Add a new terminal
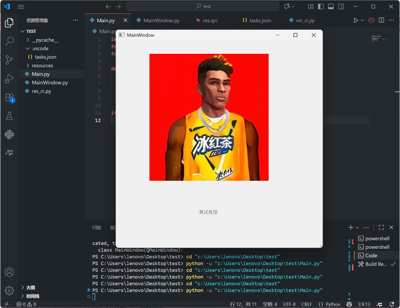This screenshot has height=308, width=400. [351, 227]
